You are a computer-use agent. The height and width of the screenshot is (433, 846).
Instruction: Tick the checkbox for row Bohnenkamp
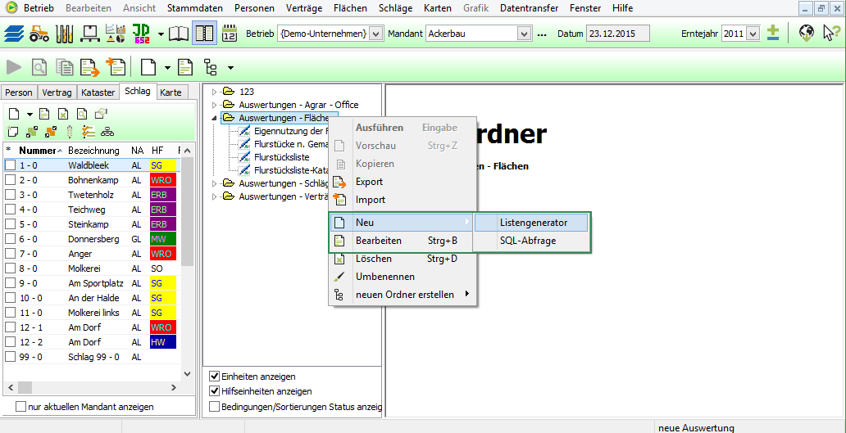pyautogui.click(x=10, y=180)
